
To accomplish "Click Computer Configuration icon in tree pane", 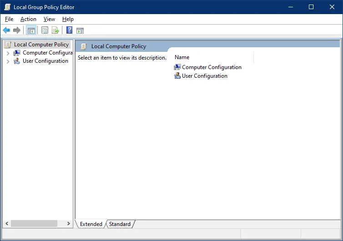I will pos(17,53).
